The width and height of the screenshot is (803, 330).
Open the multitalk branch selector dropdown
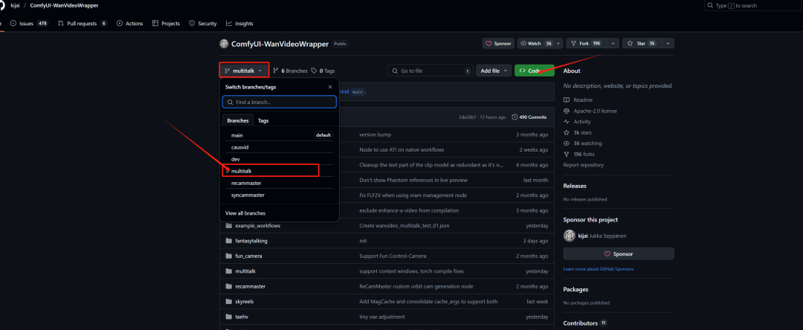pos(245,71)
